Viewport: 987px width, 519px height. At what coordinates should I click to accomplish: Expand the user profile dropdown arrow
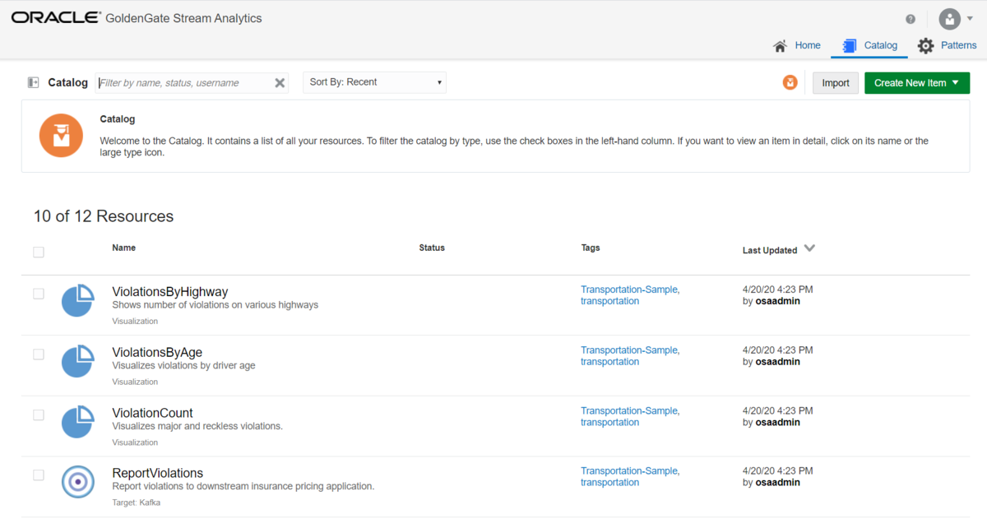point(970,18)
